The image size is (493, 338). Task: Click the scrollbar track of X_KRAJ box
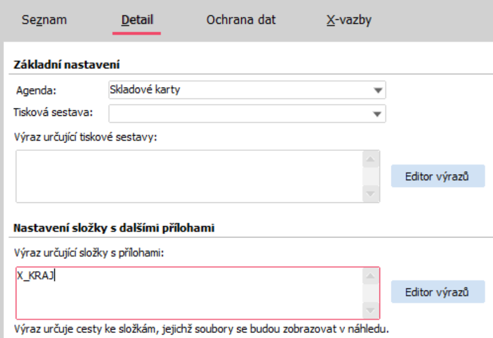[x=370, y=293]
